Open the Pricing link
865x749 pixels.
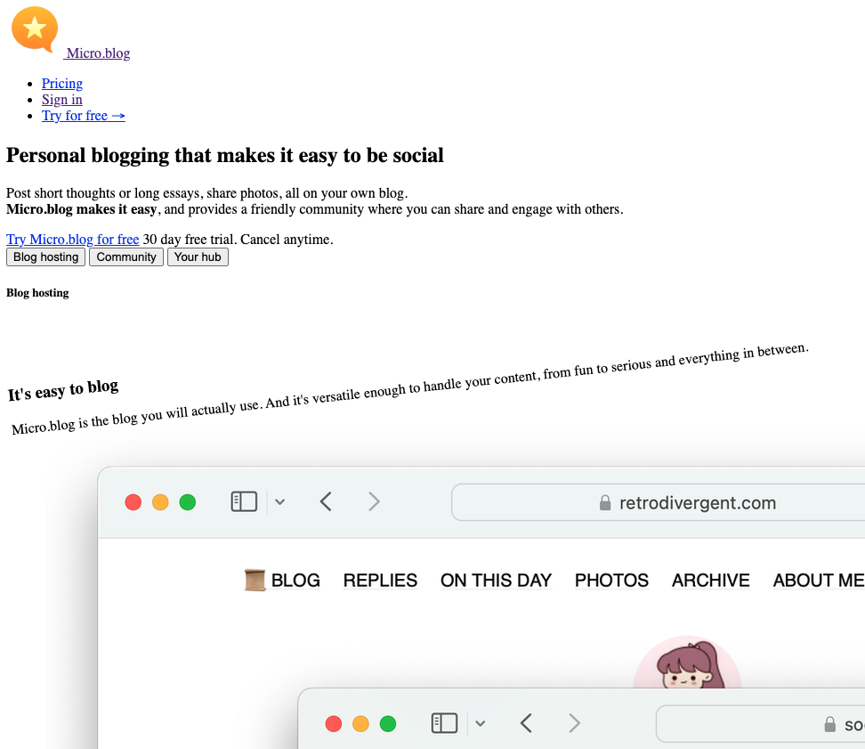(x=62, y=84)
